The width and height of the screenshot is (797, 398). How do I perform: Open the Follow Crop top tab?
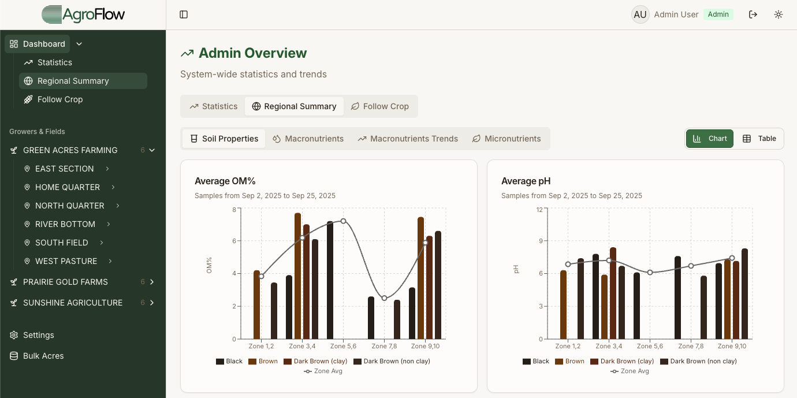tap(379, 106)
